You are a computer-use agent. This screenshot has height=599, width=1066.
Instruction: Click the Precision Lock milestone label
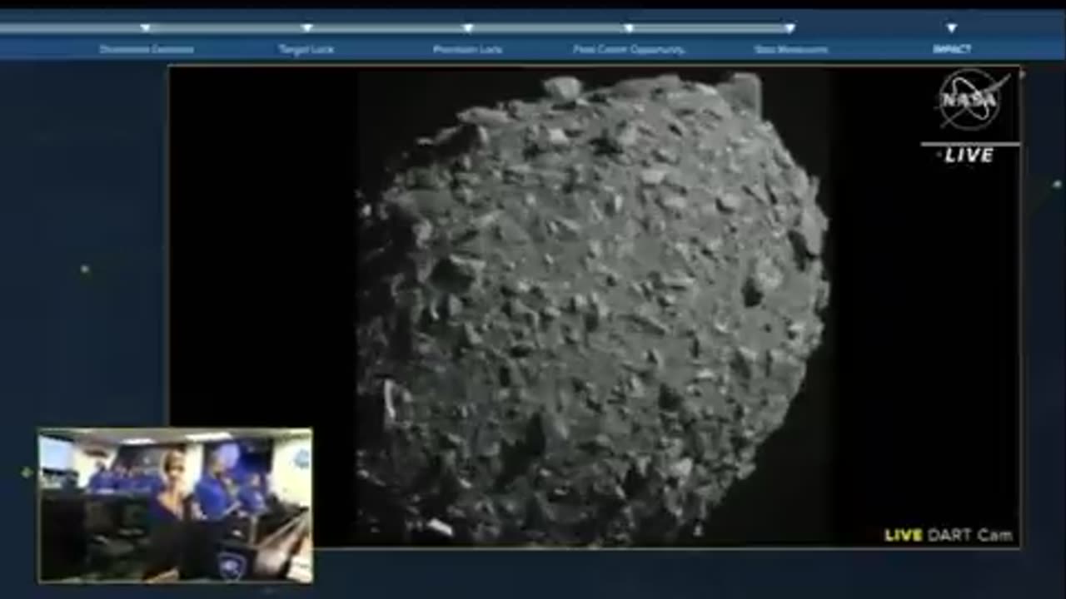[467, 50]
